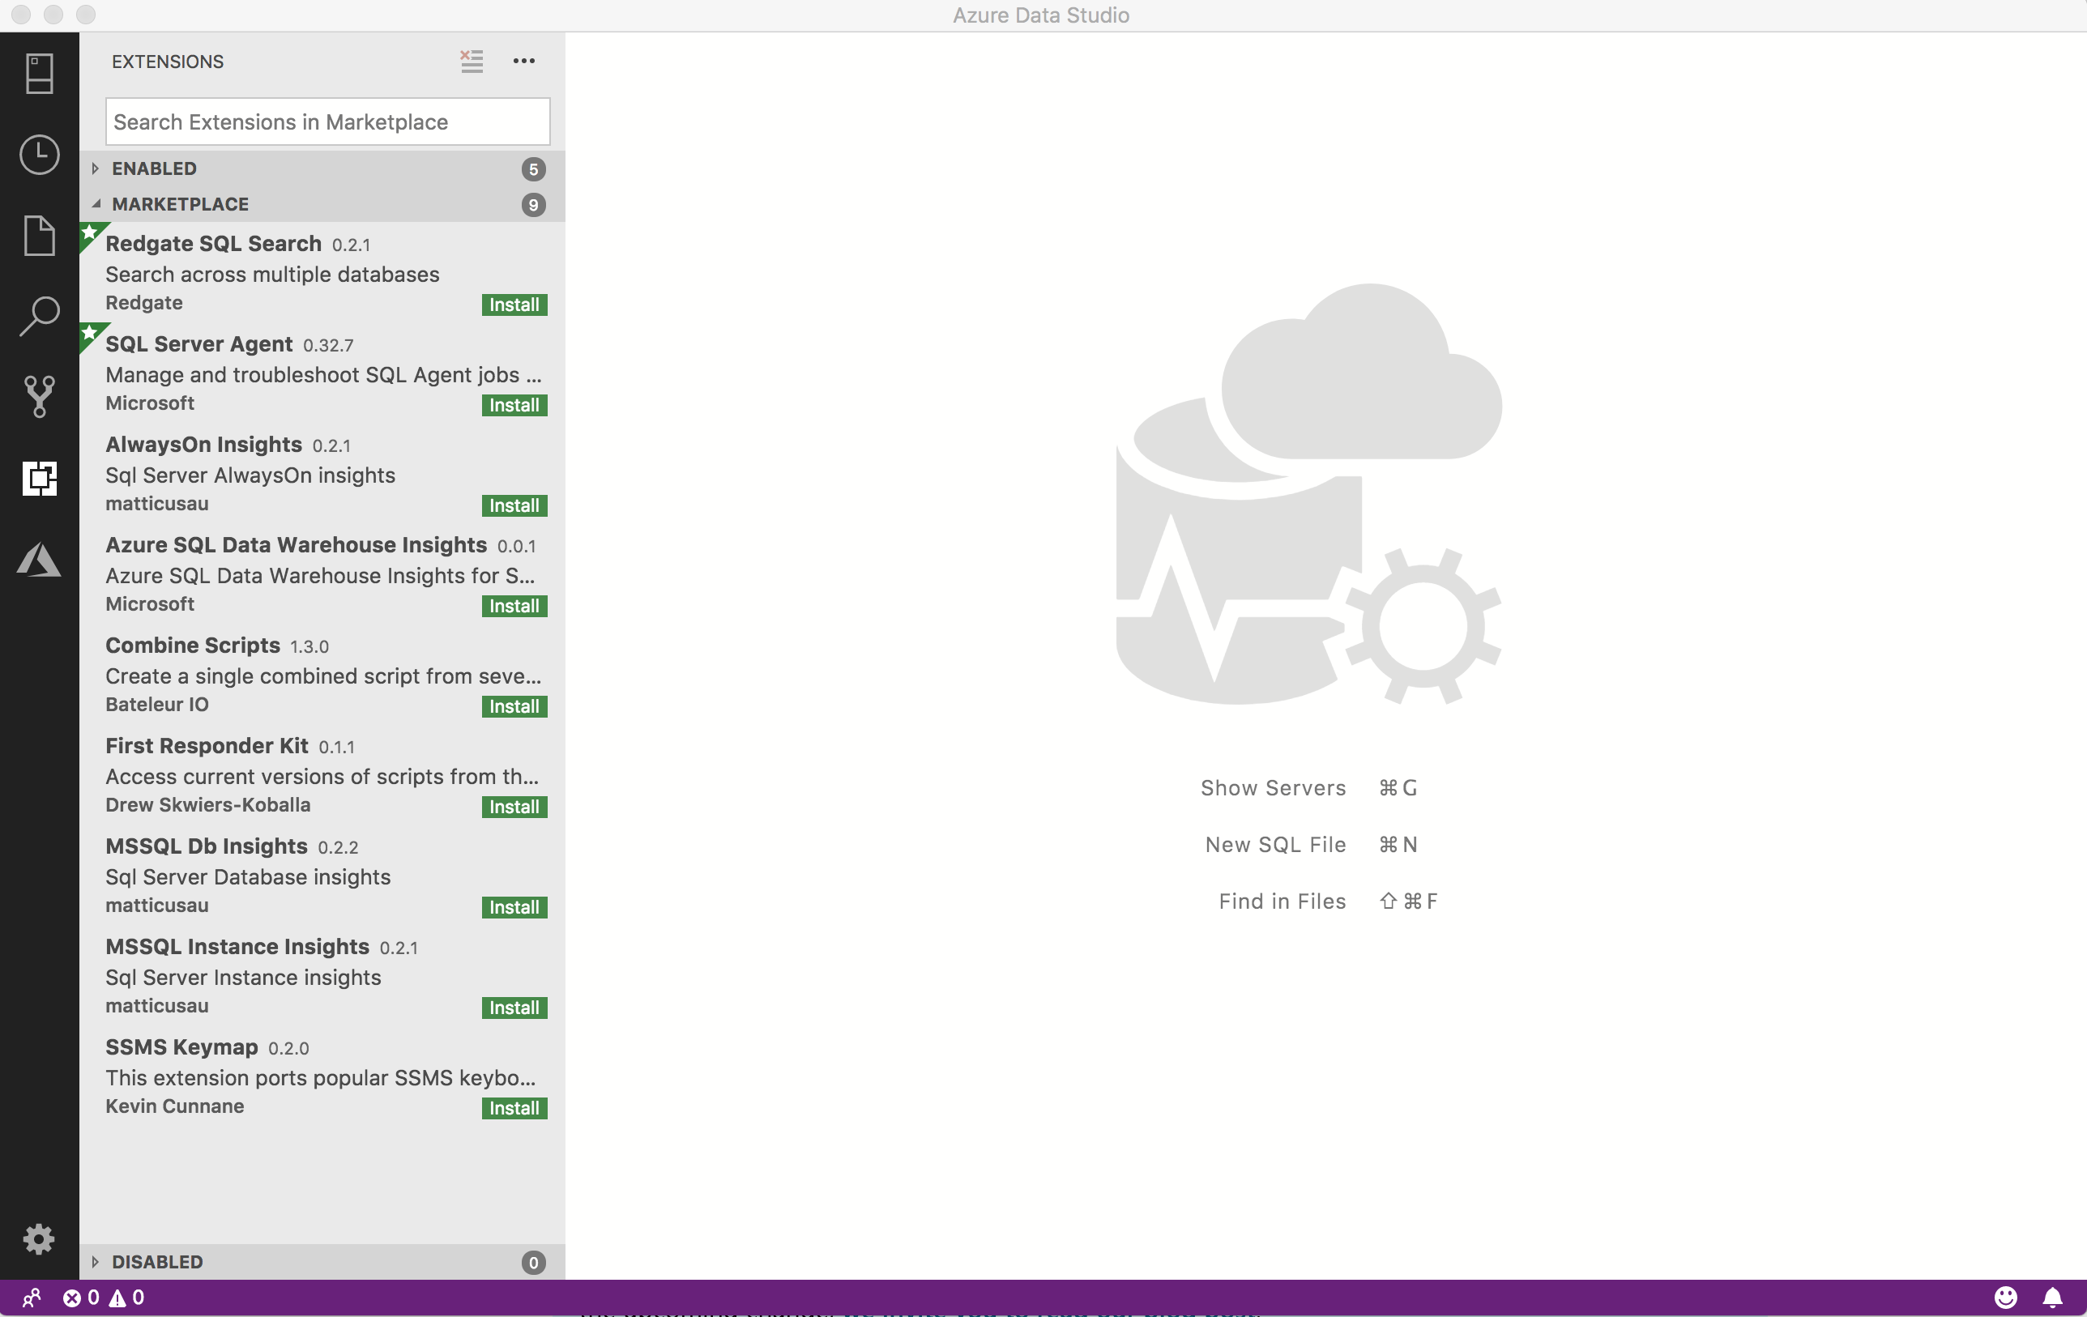Expand the ENABLED extensions section
This screenshot has height=1317, width=2087.
(96, 168)
